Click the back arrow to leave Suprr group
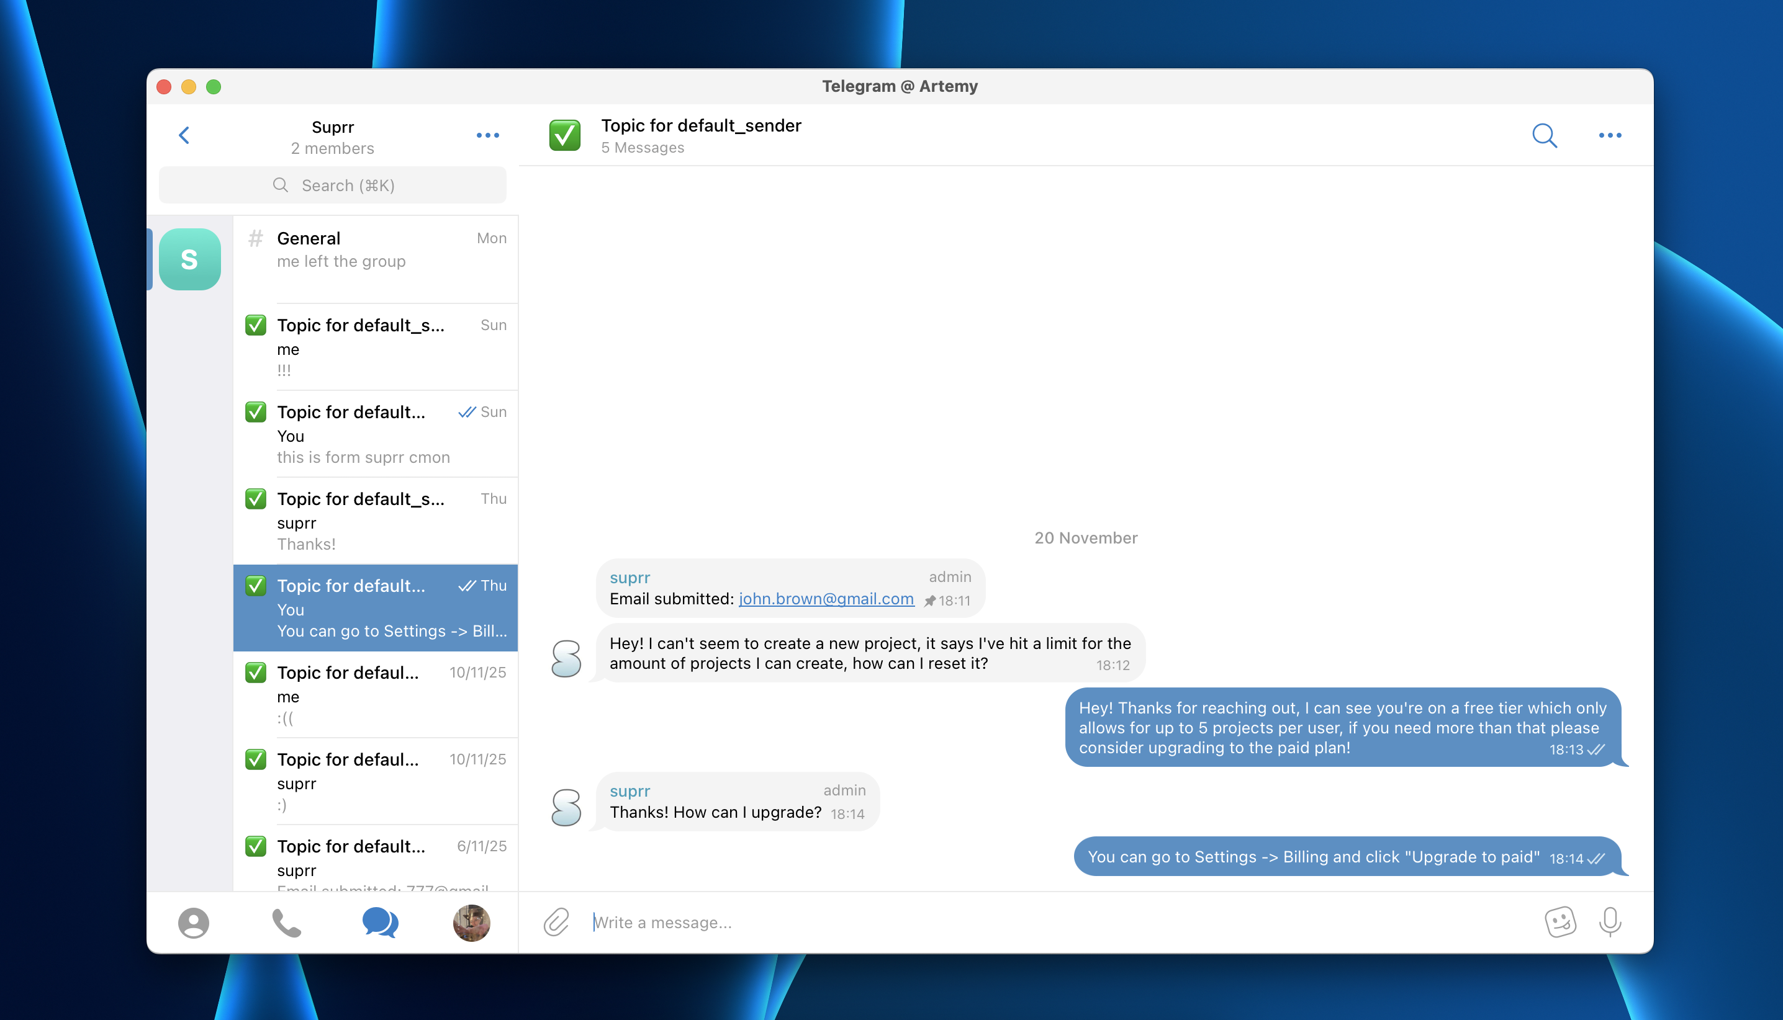1783x1020 pixels. (184, 135)
